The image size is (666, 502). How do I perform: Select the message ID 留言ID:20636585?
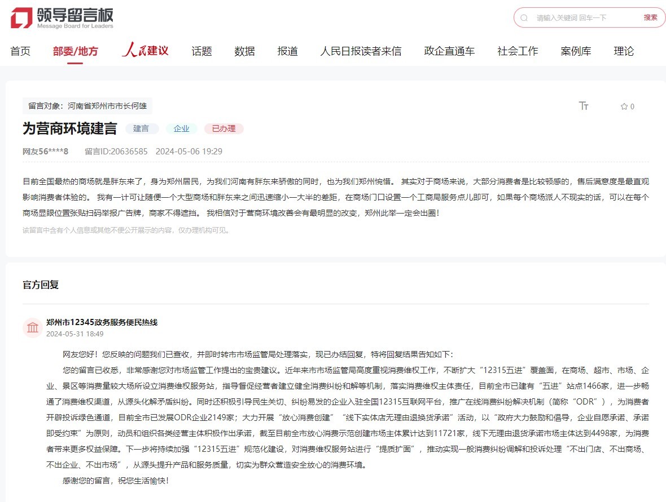coord(116,152)
